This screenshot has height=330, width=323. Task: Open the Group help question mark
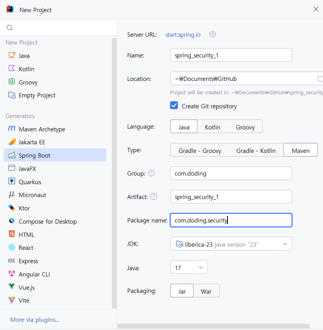pos(151,173)
